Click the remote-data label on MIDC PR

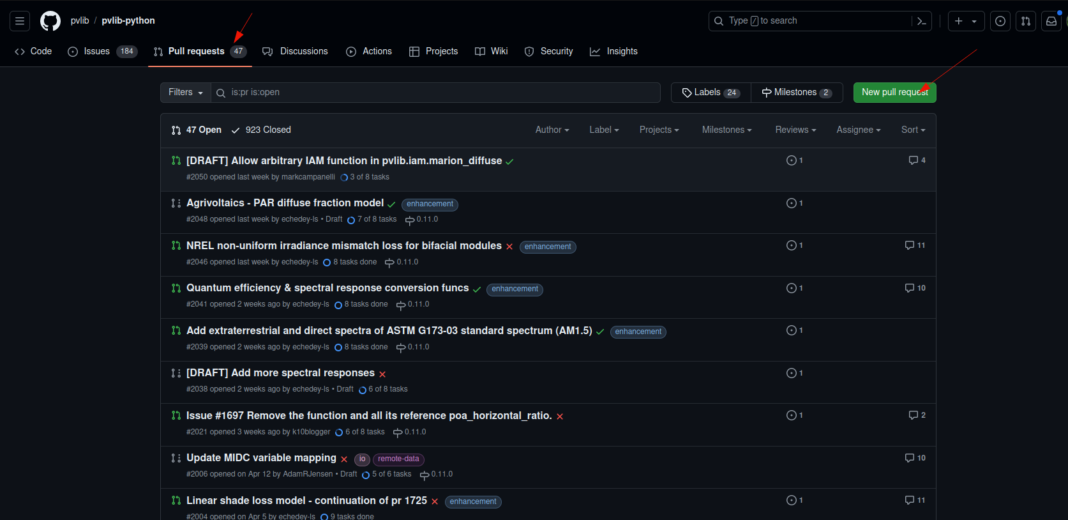click(398, 459)
